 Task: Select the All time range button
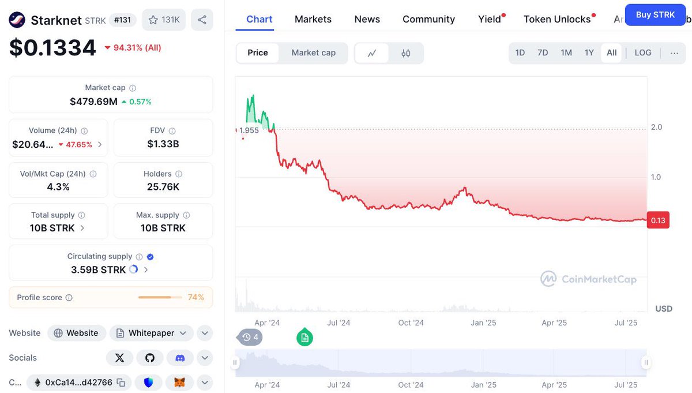pos(612,53)
